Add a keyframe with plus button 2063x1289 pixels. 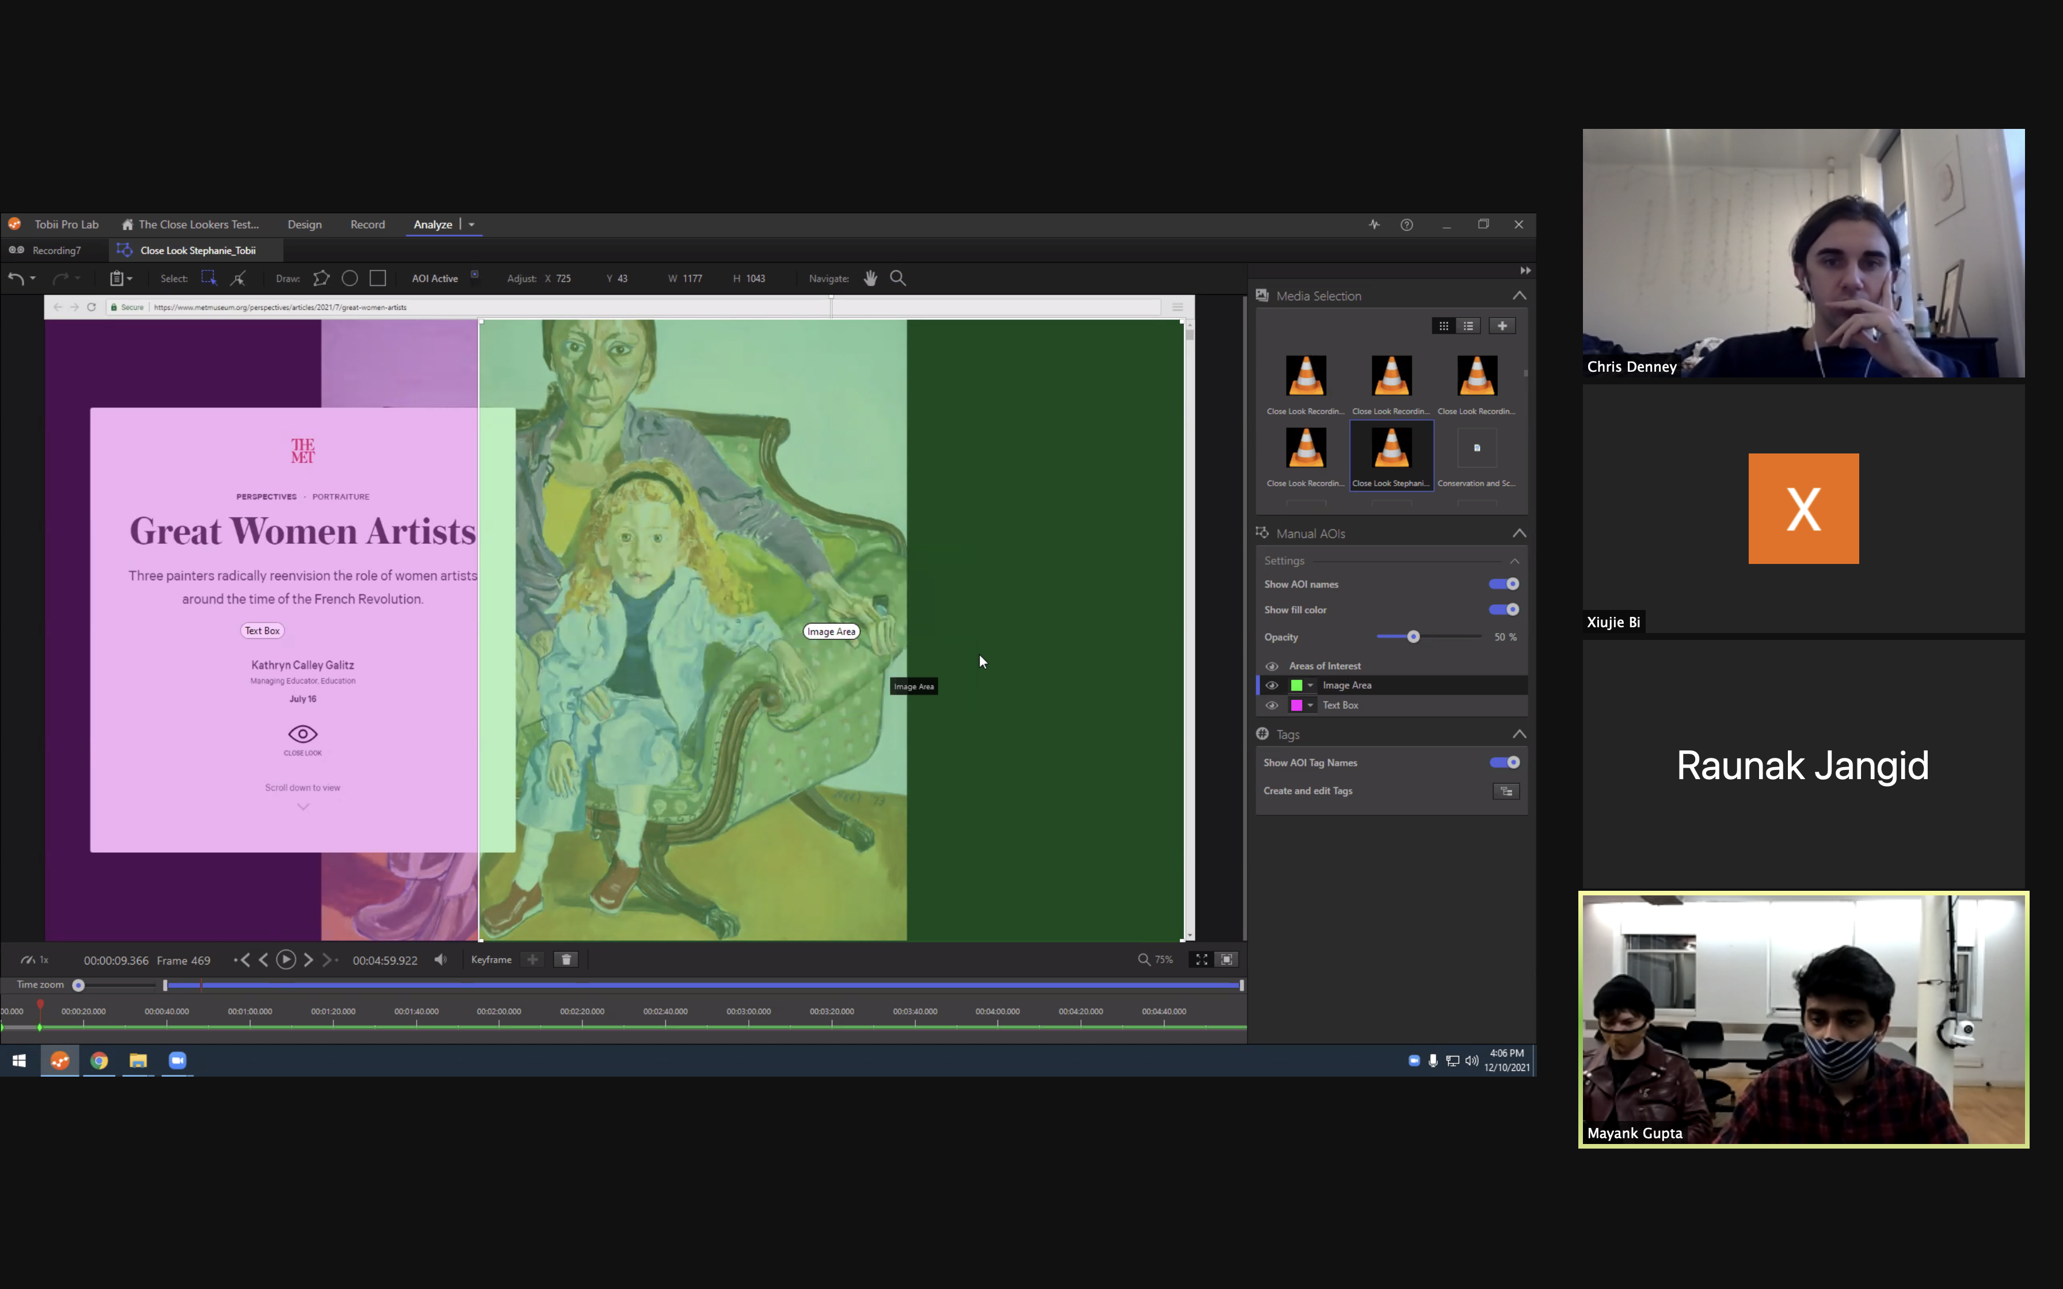click(x=533, y=960)
